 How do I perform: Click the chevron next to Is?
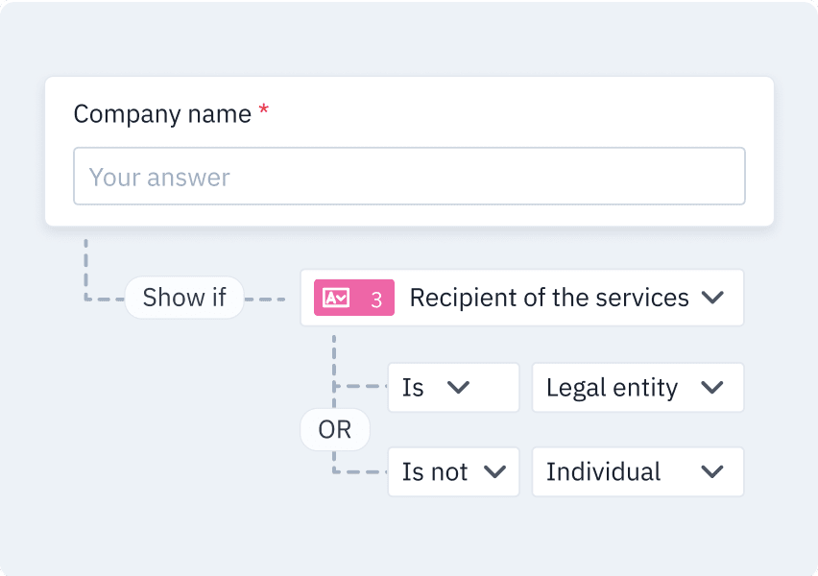point(459,388)
